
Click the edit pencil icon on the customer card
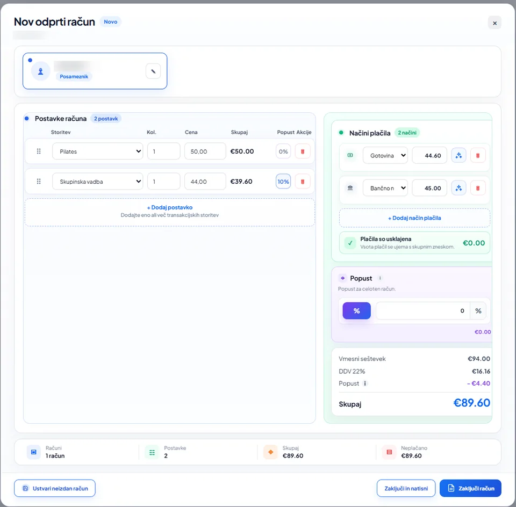[153, 71]
